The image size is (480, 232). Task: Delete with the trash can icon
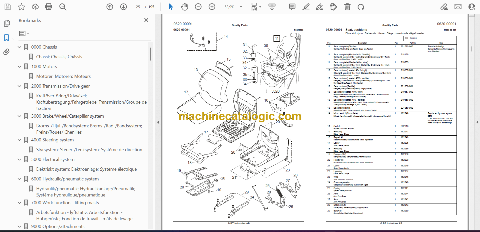347,7
